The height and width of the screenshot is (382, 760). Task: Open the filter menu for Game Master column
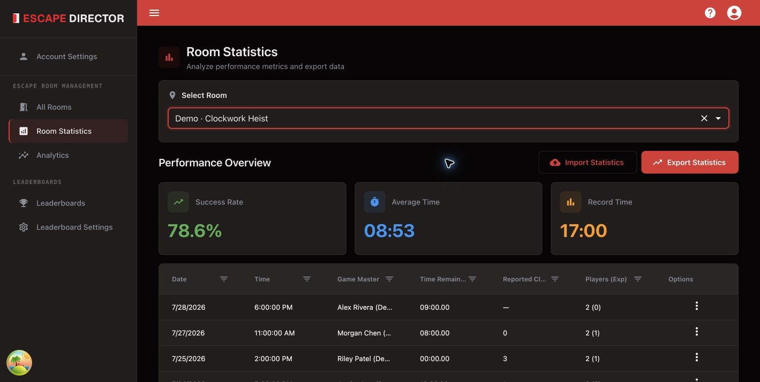pos(389,279)
